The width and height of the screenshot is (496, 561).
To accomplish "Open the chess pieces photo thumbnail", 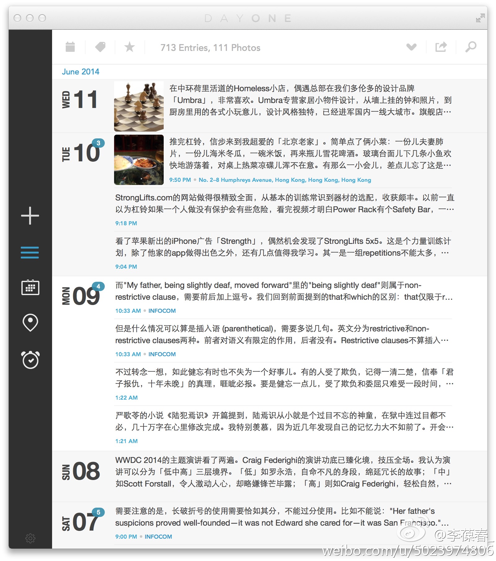I will [139, 106].
